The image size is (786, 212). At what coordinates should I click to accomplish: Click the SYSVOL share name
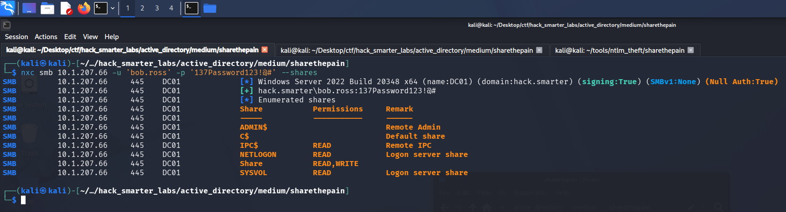click(x=254, y=173)
